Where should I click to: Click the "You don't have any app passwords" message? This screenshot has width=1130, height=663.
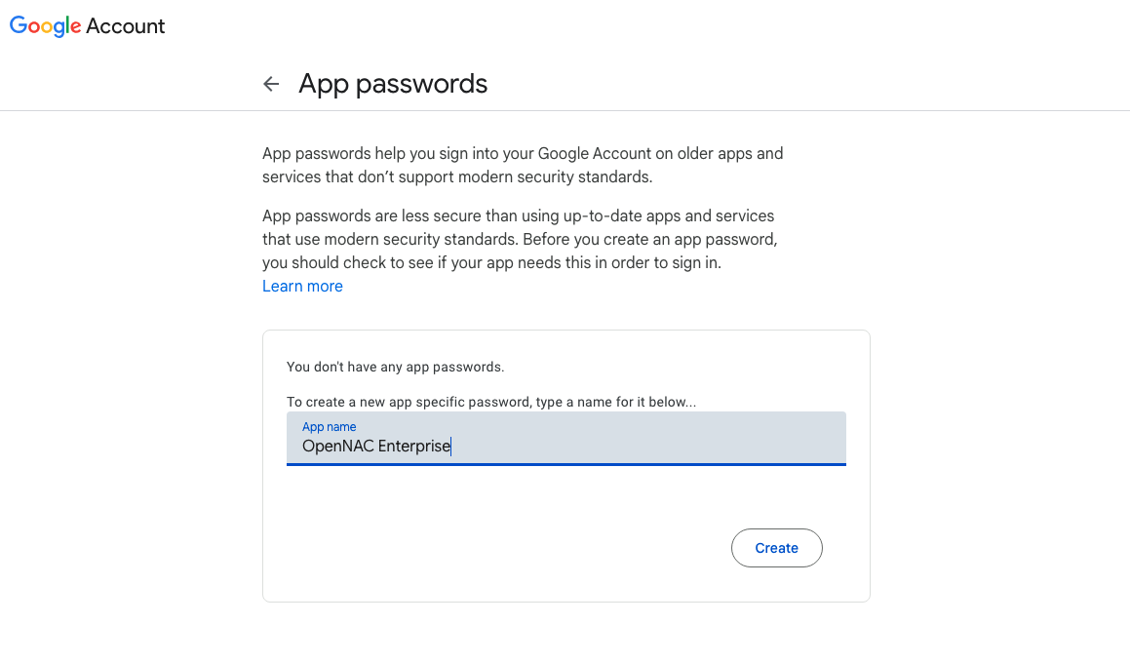point(395,368)
